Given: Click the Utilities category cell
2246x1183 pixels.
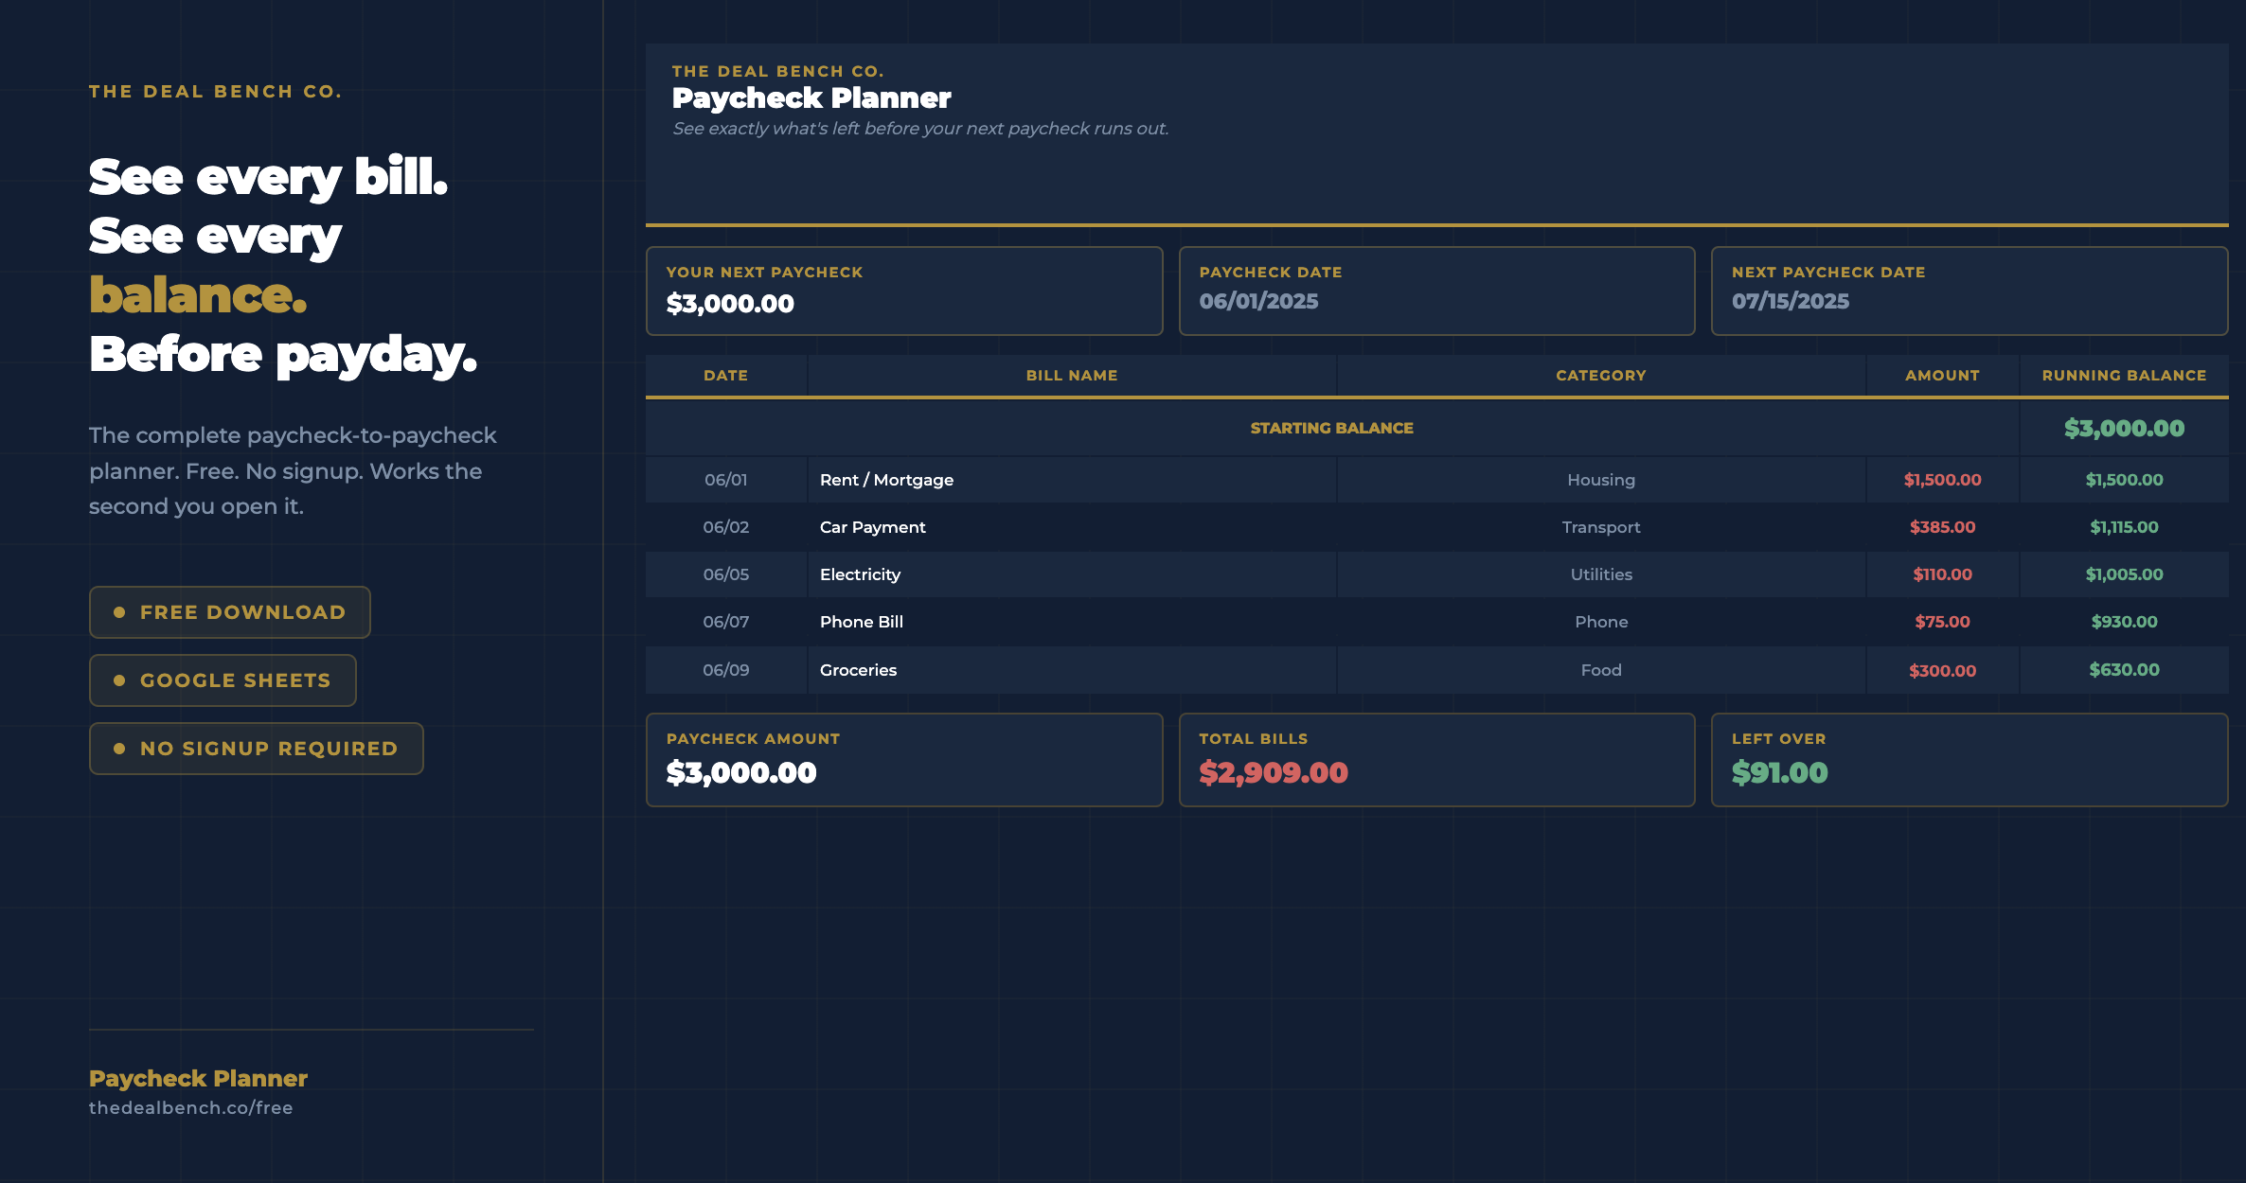Looking at the screenshot, I should tap(1601, 574).
